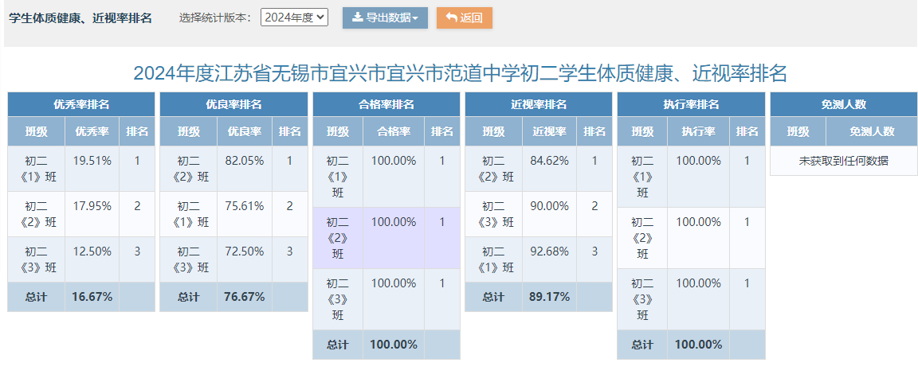Select the 优秀率排名 table header
Screen dimensions: 918x386
(81, 105)
